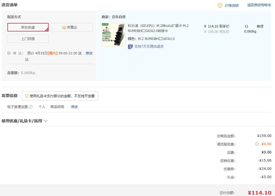
Task: Select 京尊达 delivery option
Action: 72,27
